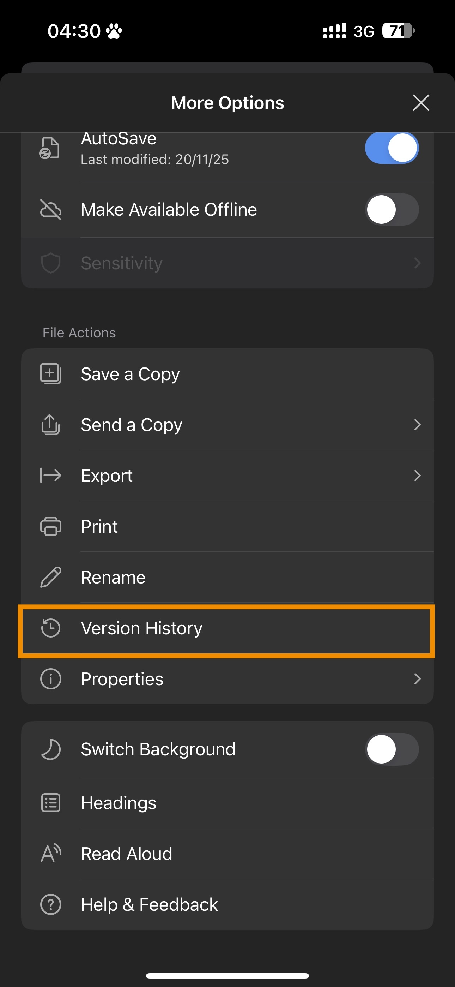Select Help & Feedback option

click(149, 904)
